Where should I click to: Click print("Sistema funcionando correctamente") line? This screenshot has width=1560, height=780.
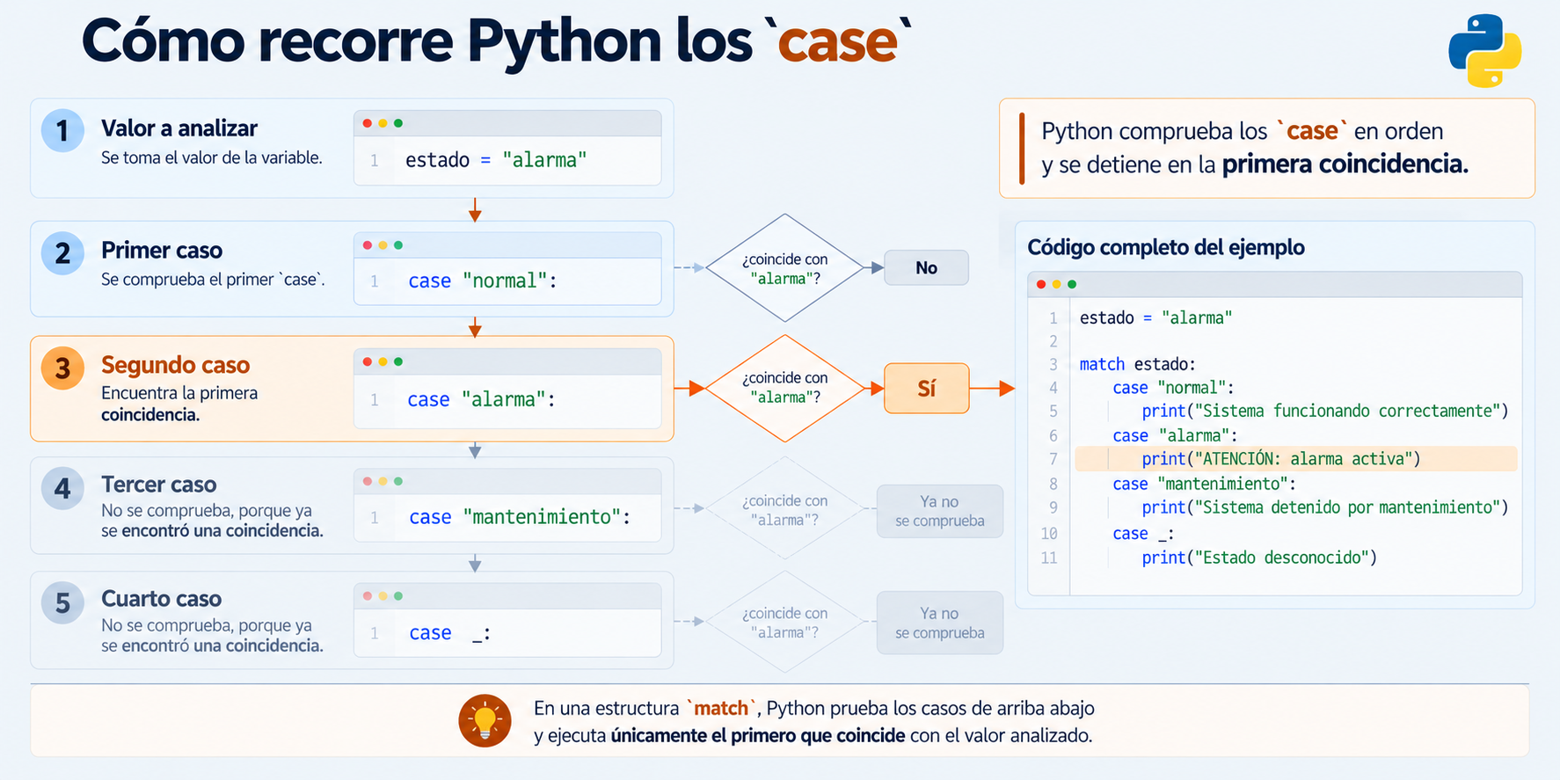click(1325, 411)
